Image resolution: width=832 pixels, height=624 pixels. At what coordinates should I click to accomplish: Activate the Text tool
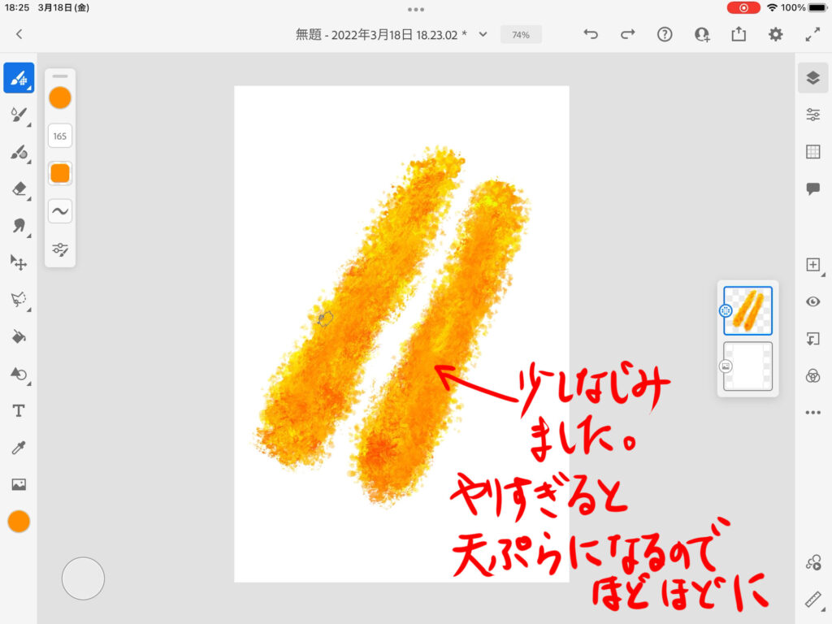click(x=19, y=411)
